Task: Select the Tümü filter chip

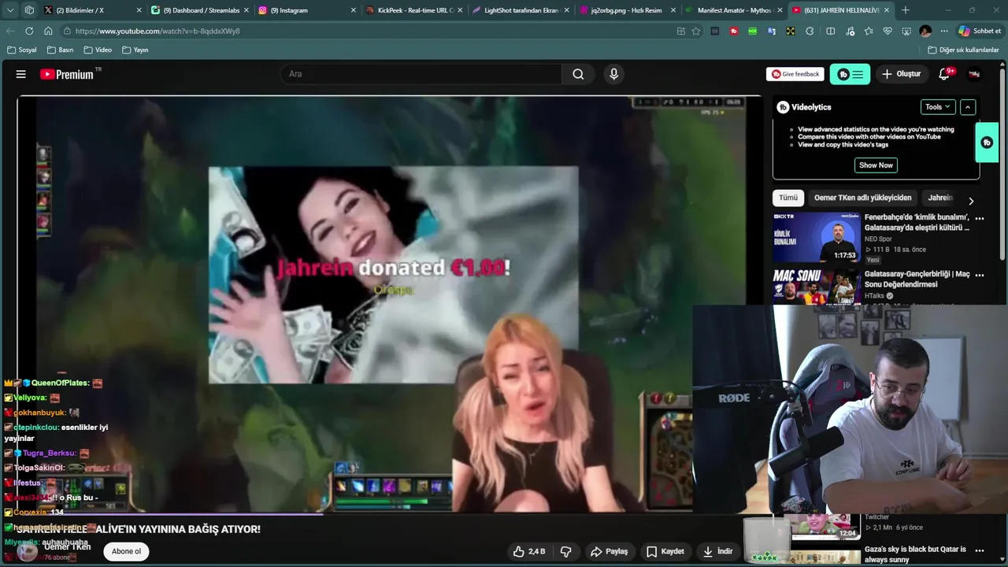Action: (788, 198)
